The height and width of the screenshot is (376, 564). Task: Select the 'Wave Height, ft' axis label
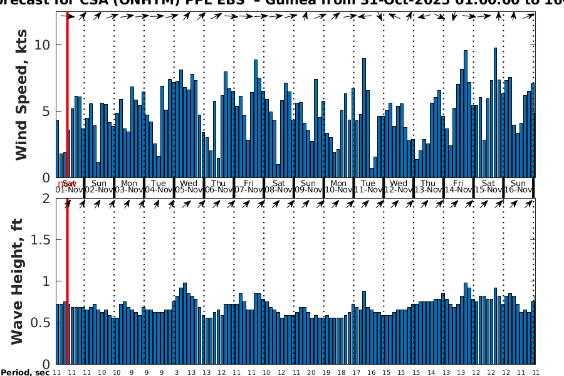[x=18, y=281]
